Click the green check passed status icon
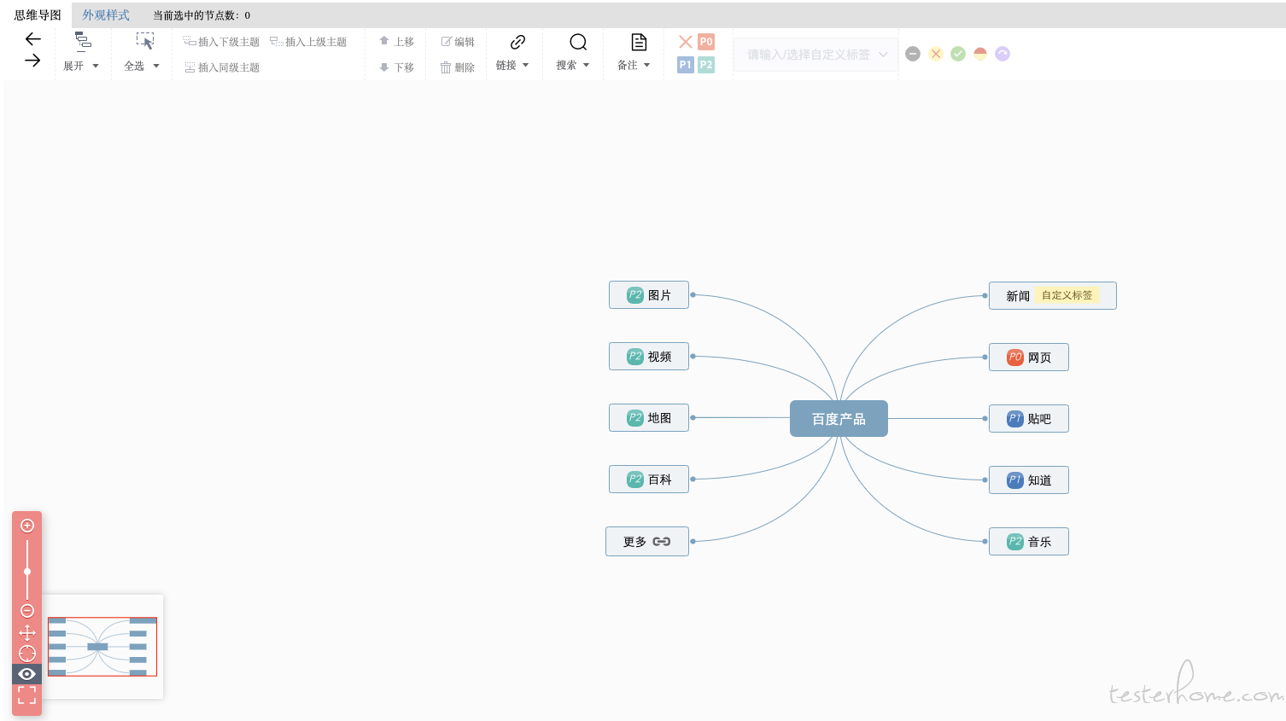Screen dimensions: 1286x721 [x=958, y=54]
